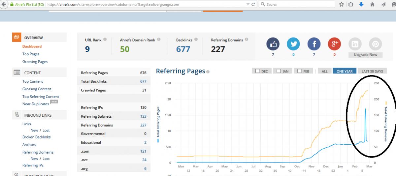The height and width of the screenshot is (176, 396).
Task: Open Referring IPs sidebar link
Action: click(33, 165)
